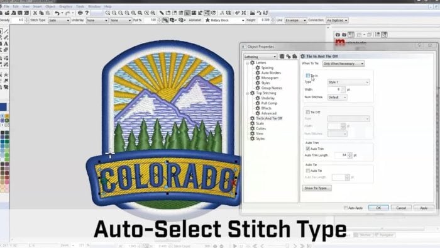Click gear icon next to Monogram
This screenshot has height=248, width=440.
click(x=257, y=78)
